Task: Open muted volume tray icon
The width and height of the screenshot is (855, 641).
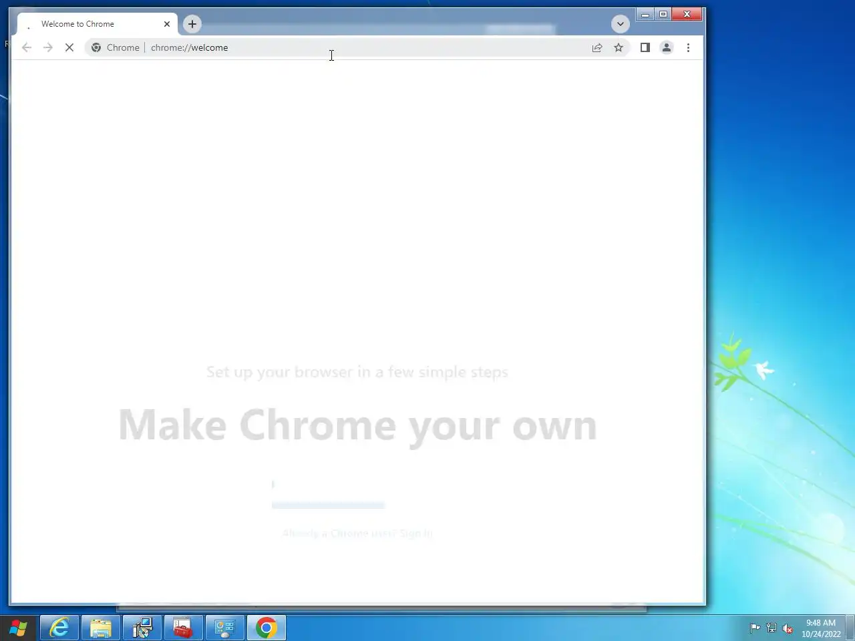Action: pos(788,628)
